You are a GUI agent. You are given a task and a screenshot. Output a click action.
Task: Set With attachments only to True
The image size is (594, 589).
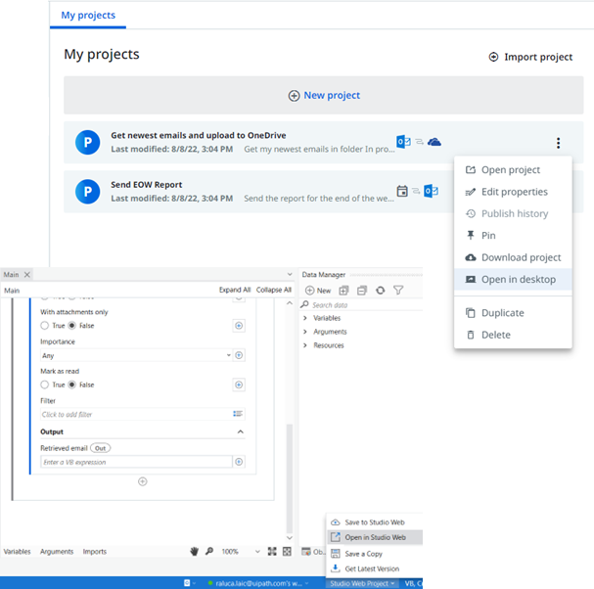tap(45, 326)
